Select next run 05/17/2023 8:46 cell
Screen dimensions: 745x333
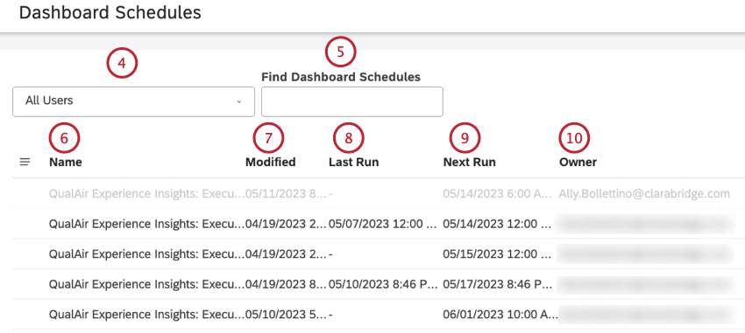tap(497, 284)
